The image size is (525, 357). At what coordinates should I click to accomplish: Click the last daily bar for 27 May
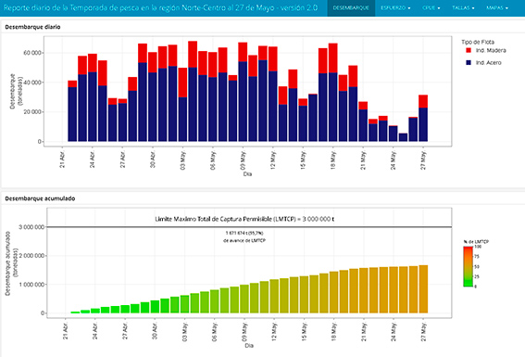(x=423, y=118)
